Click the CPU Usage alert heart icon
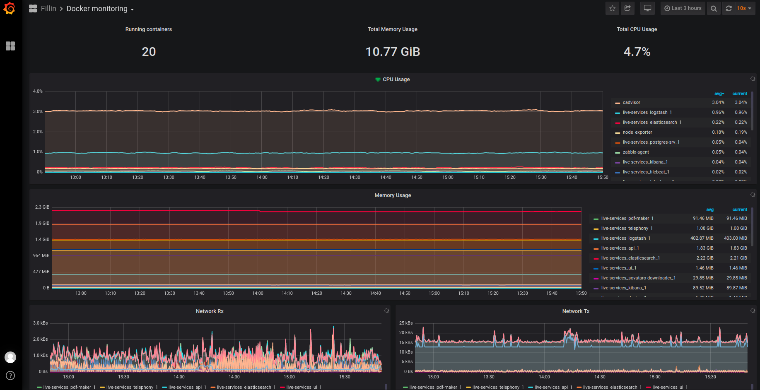Screen dimensions: 760x390 378,79
